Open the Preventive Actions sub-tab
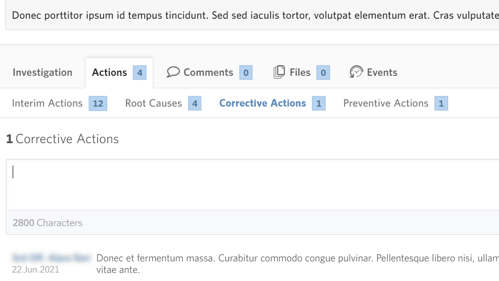 coord(385,103)
